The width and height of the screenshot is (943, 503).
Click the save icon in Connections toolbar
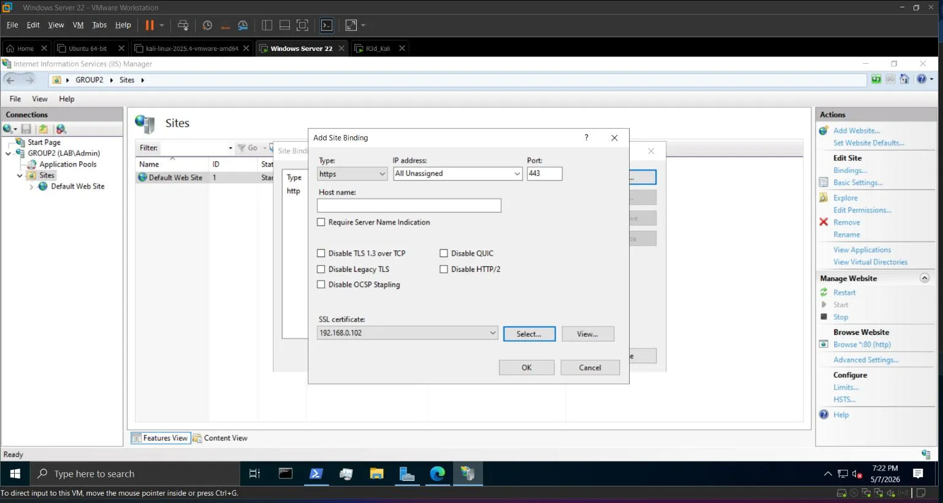(26, 129)
